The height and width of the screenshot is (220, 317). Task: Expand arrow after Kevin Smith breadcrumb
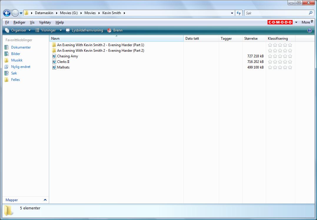[x=124, y=13]
